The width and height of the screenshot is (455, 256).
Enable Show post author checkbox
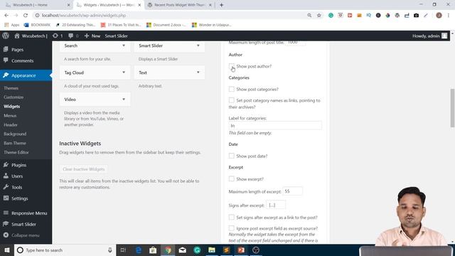click(231, 66)
